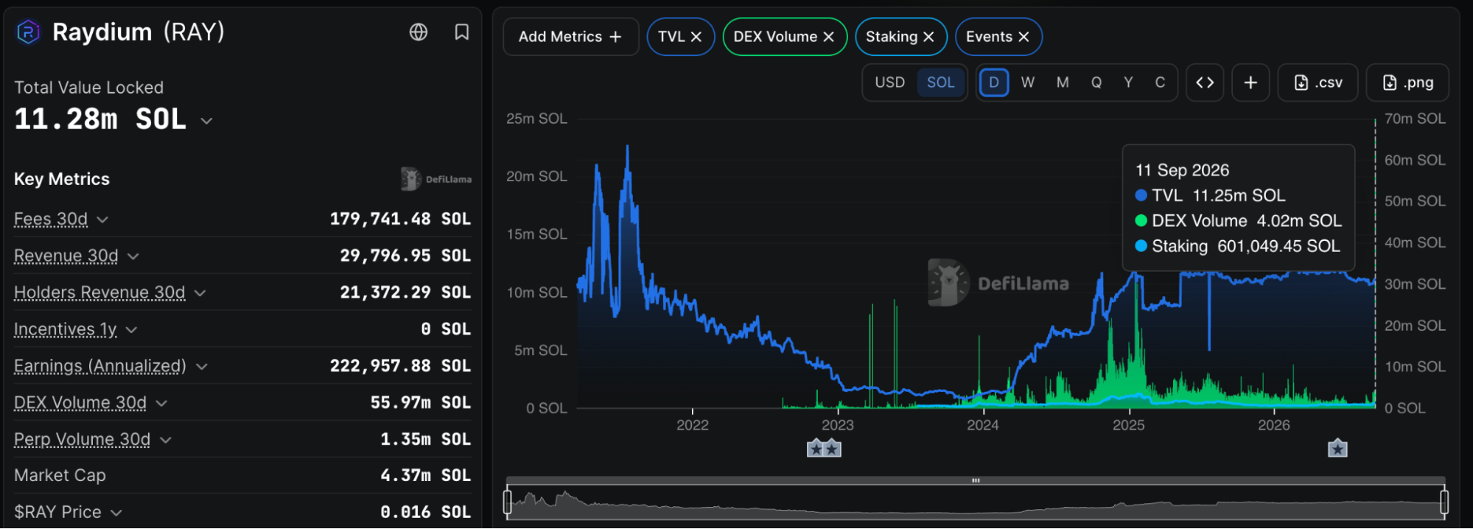Select the quarterly Q interval
1473x529 pixels.
(x=1096, y=83)
